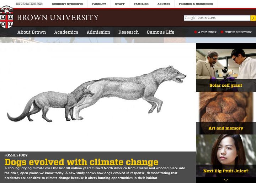Submit search with the yellow arrow button
The image size is (256, 183).
click(x=253, y=18)
